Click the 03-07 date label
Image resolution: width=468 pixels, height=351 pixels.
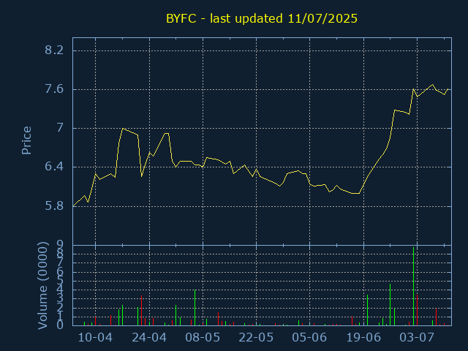(x=417, y=338)
